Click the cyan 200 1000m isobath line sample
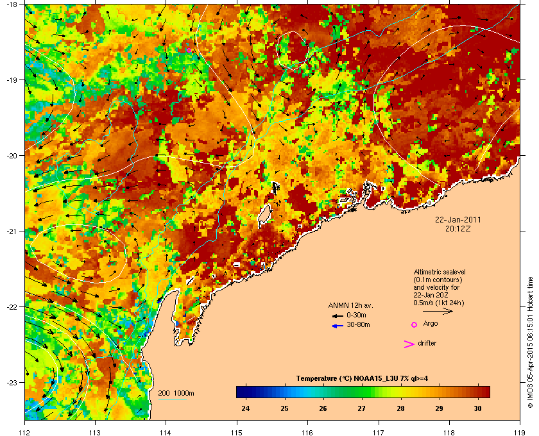The width and height of the screenshot is (539, 436). click(173, 399)
